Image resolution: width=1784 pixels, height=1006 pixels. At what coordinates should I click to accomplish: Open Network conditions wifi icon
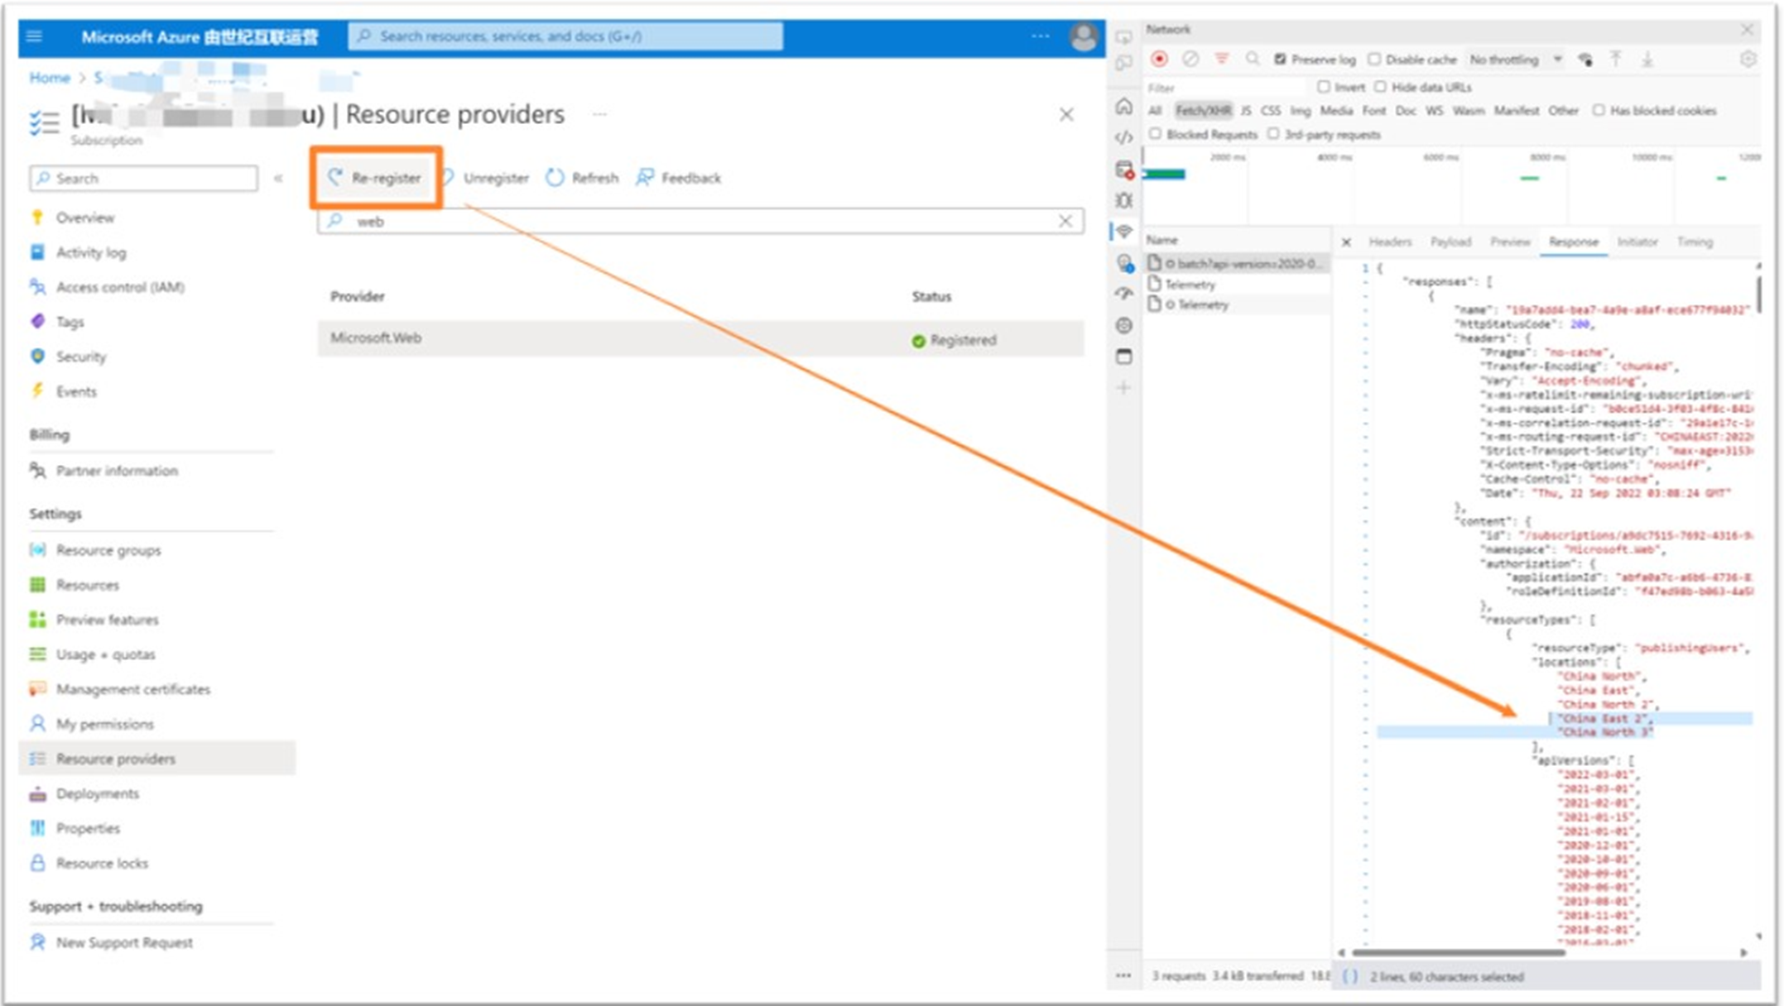point(1585,60)
